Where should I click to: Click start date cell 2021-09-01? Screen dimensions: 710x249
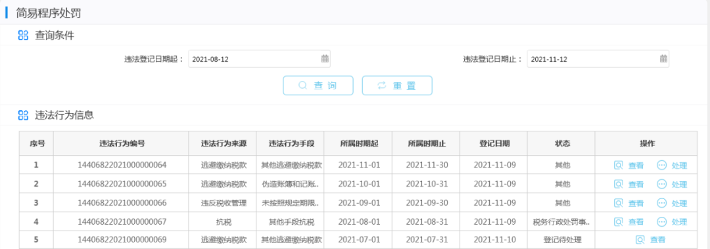[358, 203]
